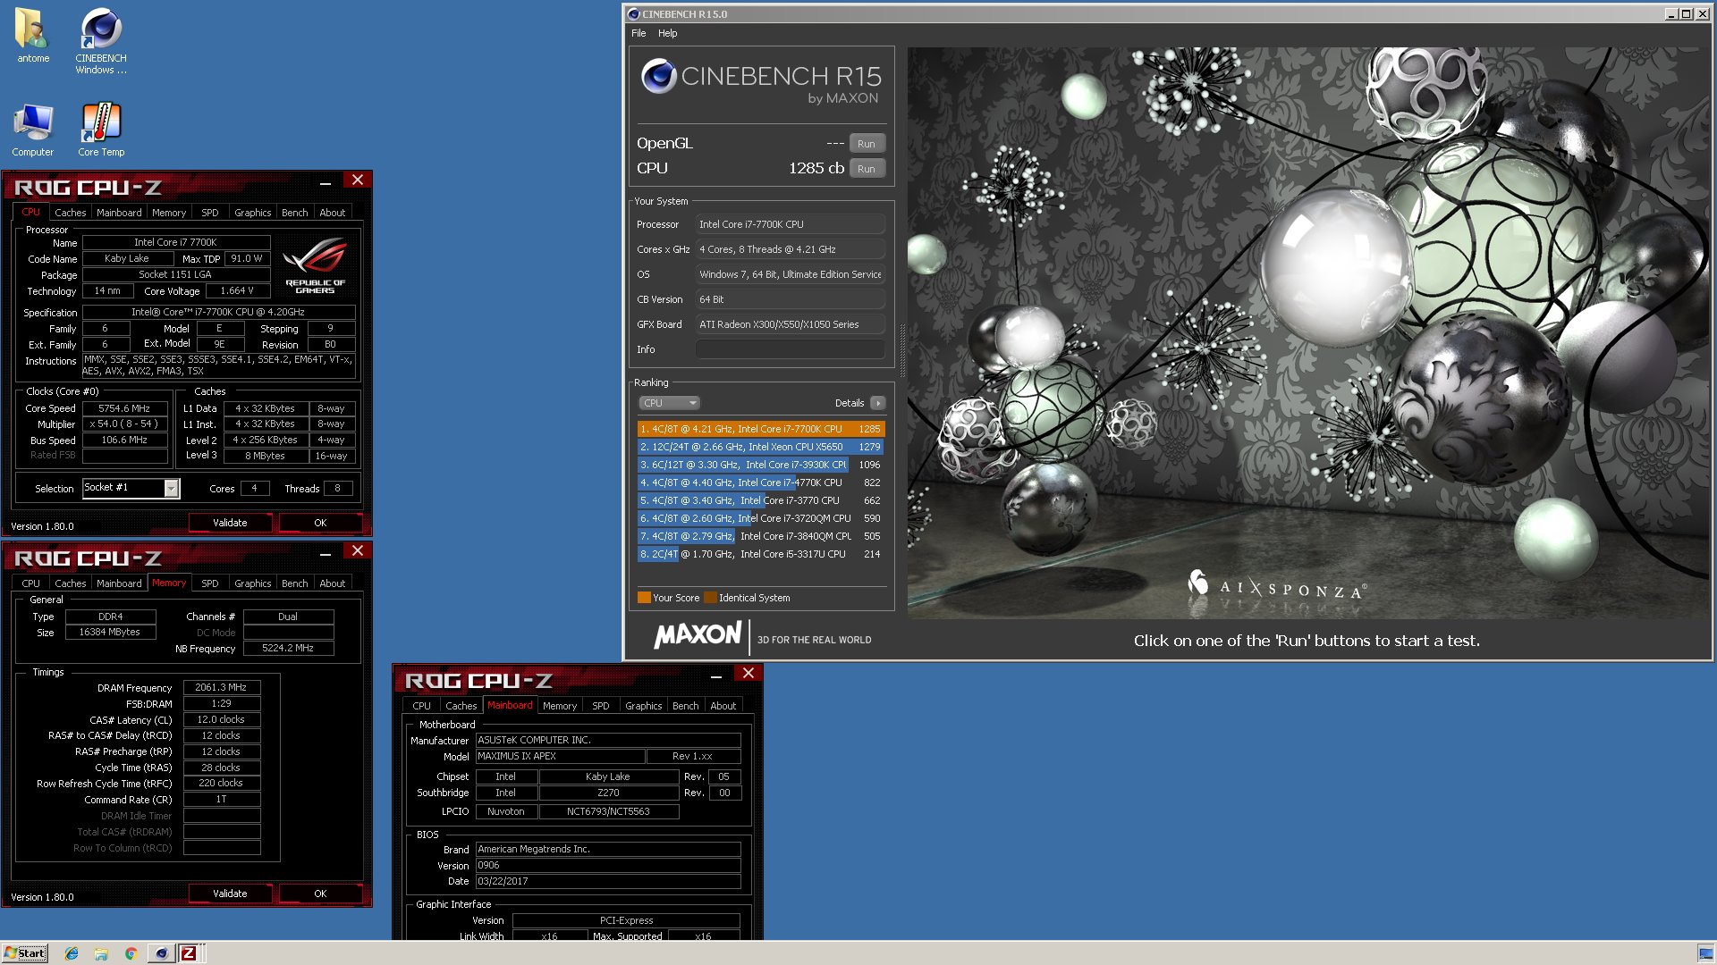Switch to Cinebench via taskbar icon
Viewport: 1717px width, 965px height.
(161, 953)
